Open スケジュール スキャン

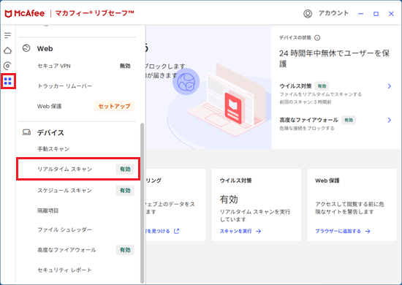click(x=64, y=191)
